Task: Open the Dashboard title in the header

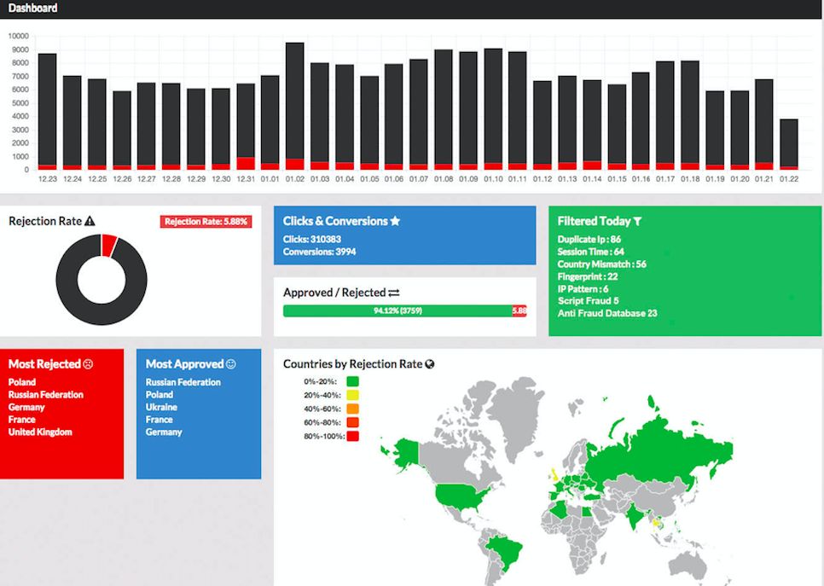Action: (33, 9)
